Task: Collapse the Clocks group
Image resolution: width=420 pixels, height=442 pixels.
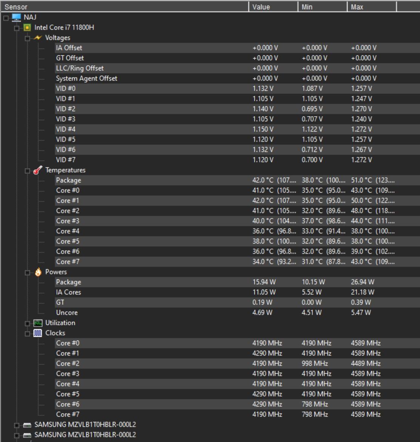Action: point(28,334)
